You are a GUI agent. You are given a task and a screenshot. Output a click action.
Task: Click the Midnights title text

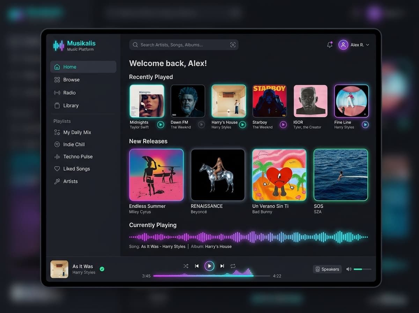(139, 122)
